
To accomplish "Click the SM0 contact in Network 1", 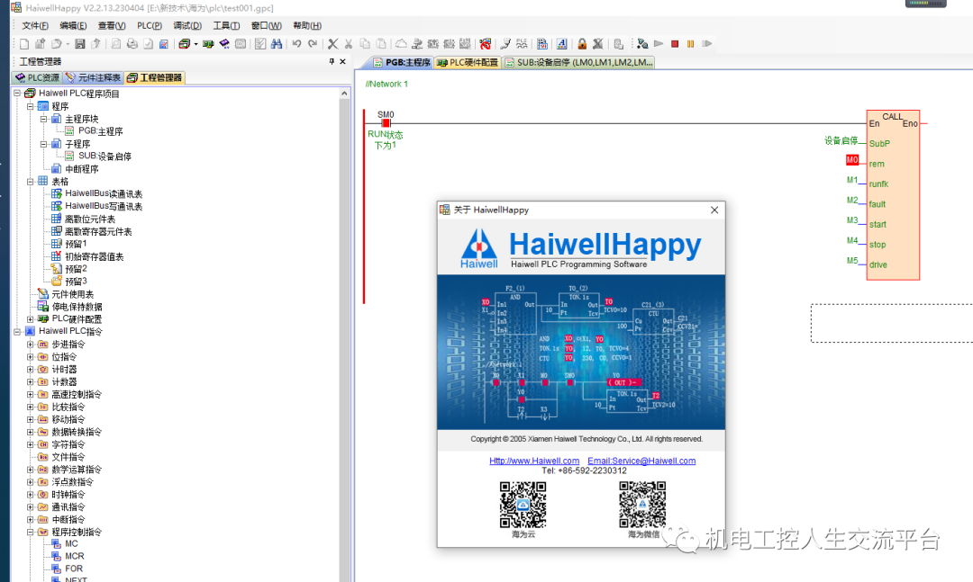I will tap(386, 122).
